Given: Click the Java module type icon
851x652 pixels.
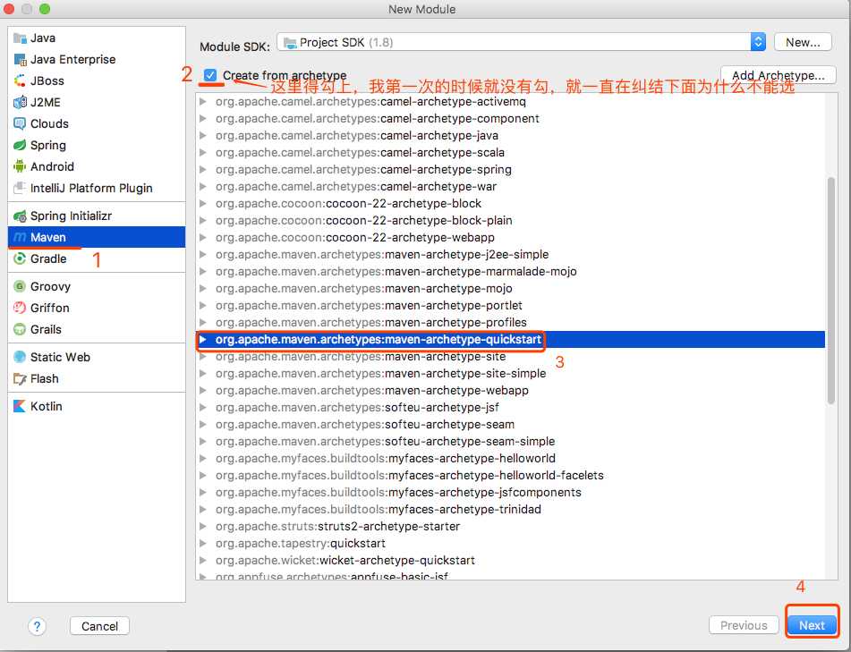Looking at the screenshot, I should (20, 38).
